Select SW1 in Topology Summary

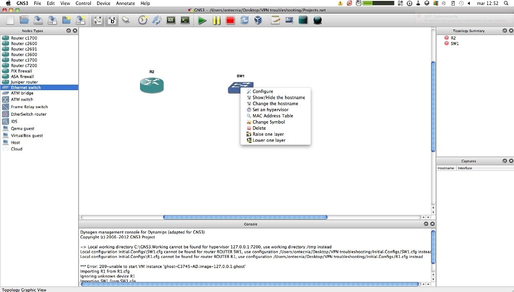(454, 44)
